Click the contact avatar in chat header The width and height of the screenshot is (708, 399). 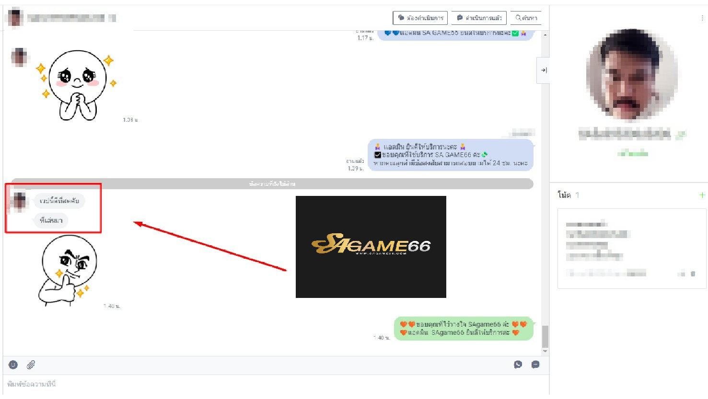tap(15, 18)
